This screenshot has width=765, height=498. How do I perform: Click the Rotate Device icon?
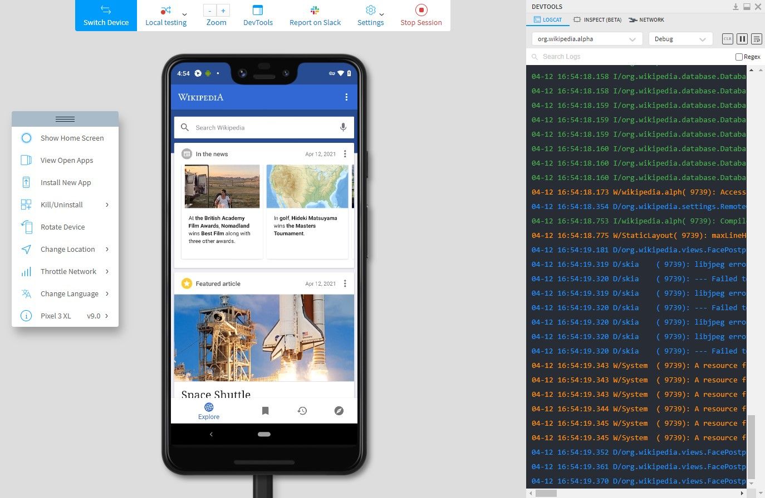click(26, 227)
